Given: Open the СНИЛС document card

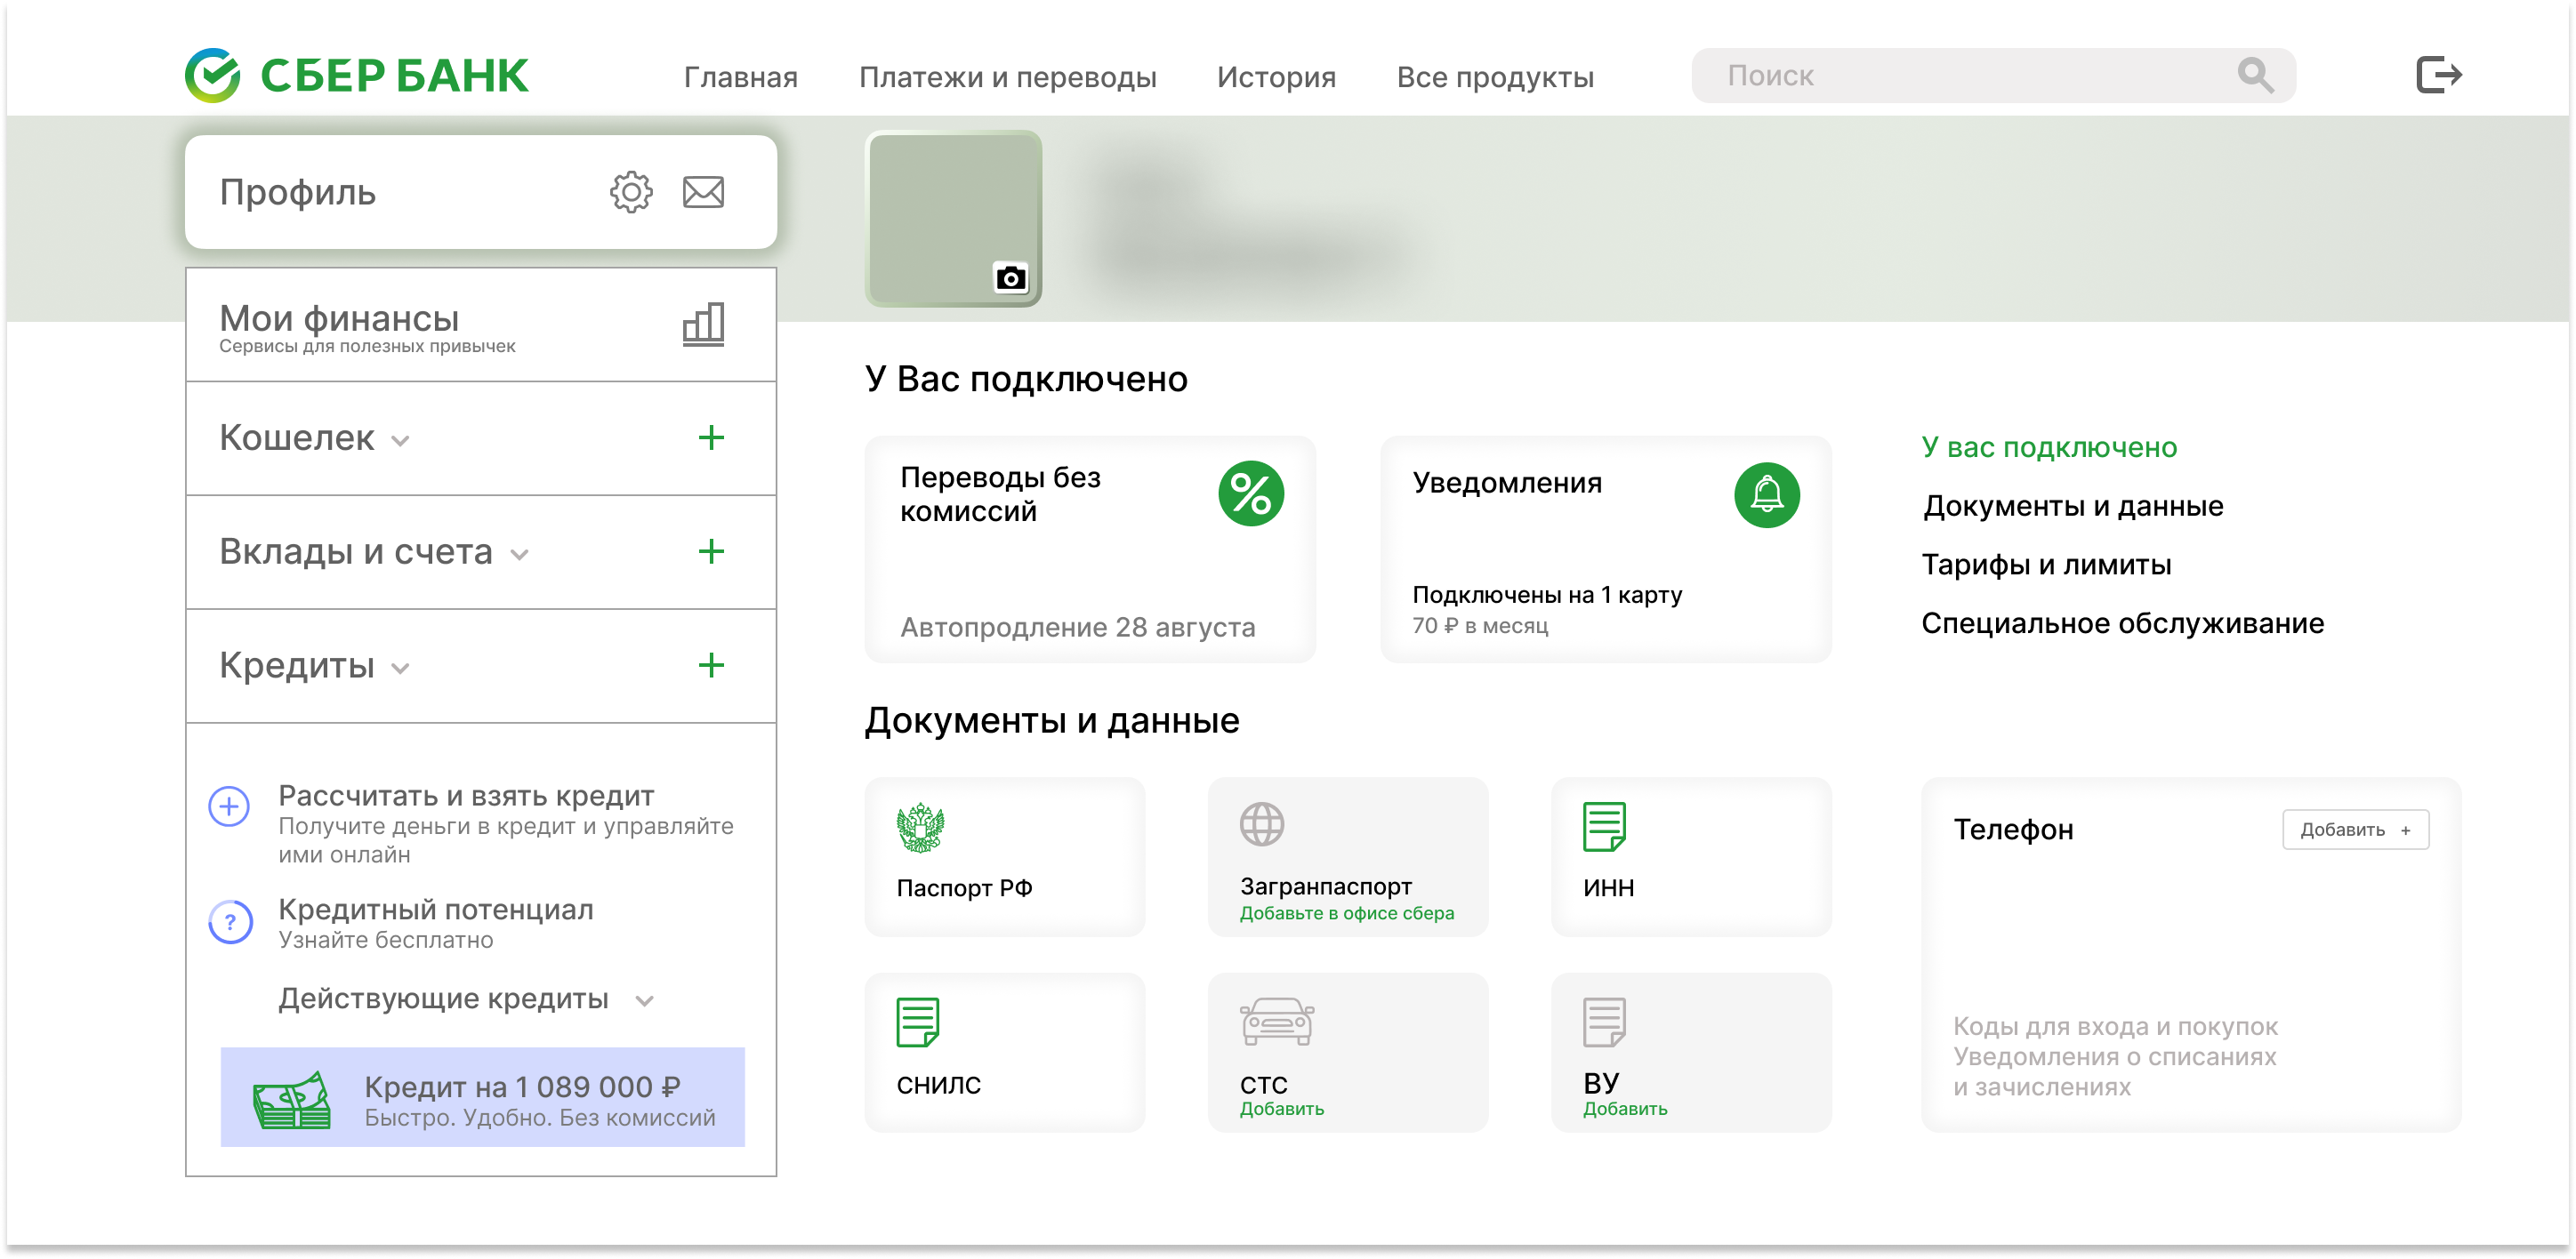Looking at the screenshot, I should pyautogui.click(x=1004, y=1051).
